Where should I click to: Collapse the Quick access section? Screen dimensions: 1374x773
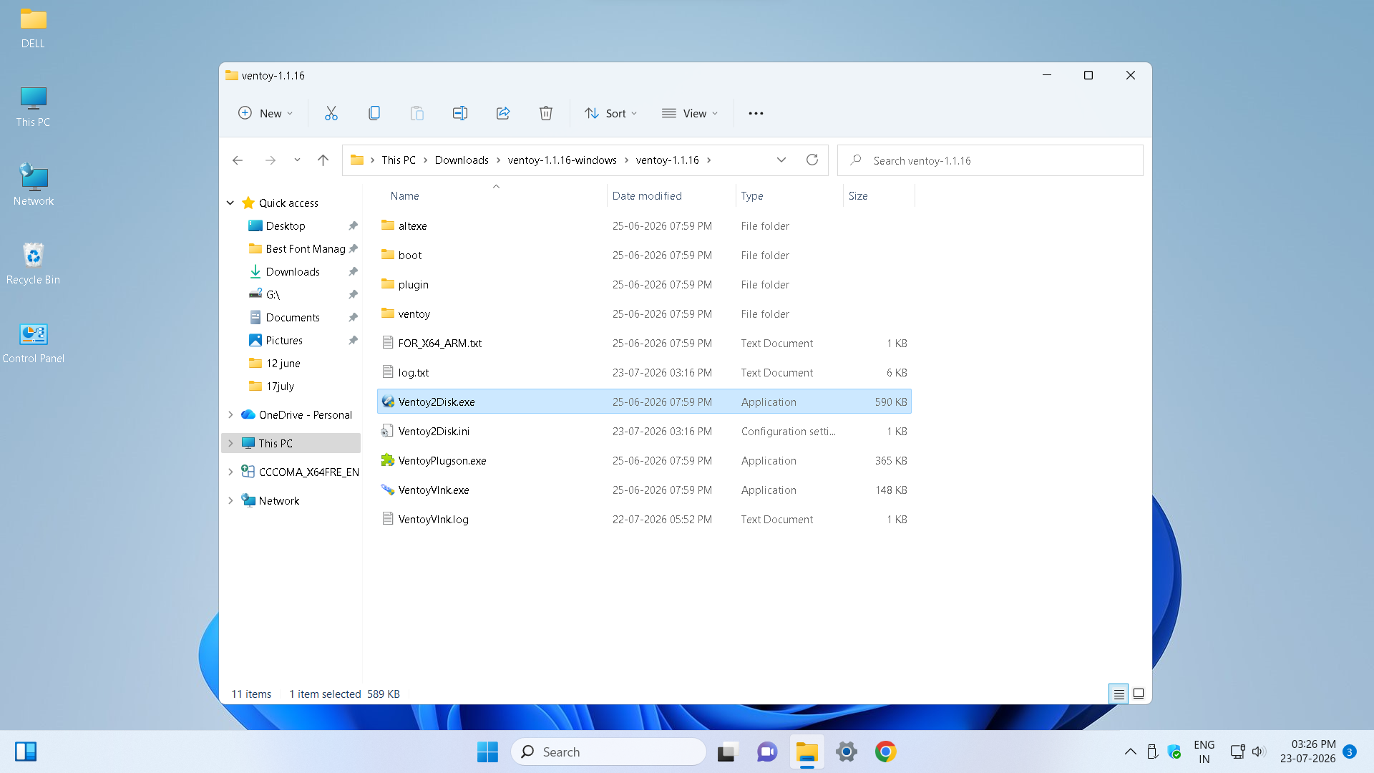(230, 203)
